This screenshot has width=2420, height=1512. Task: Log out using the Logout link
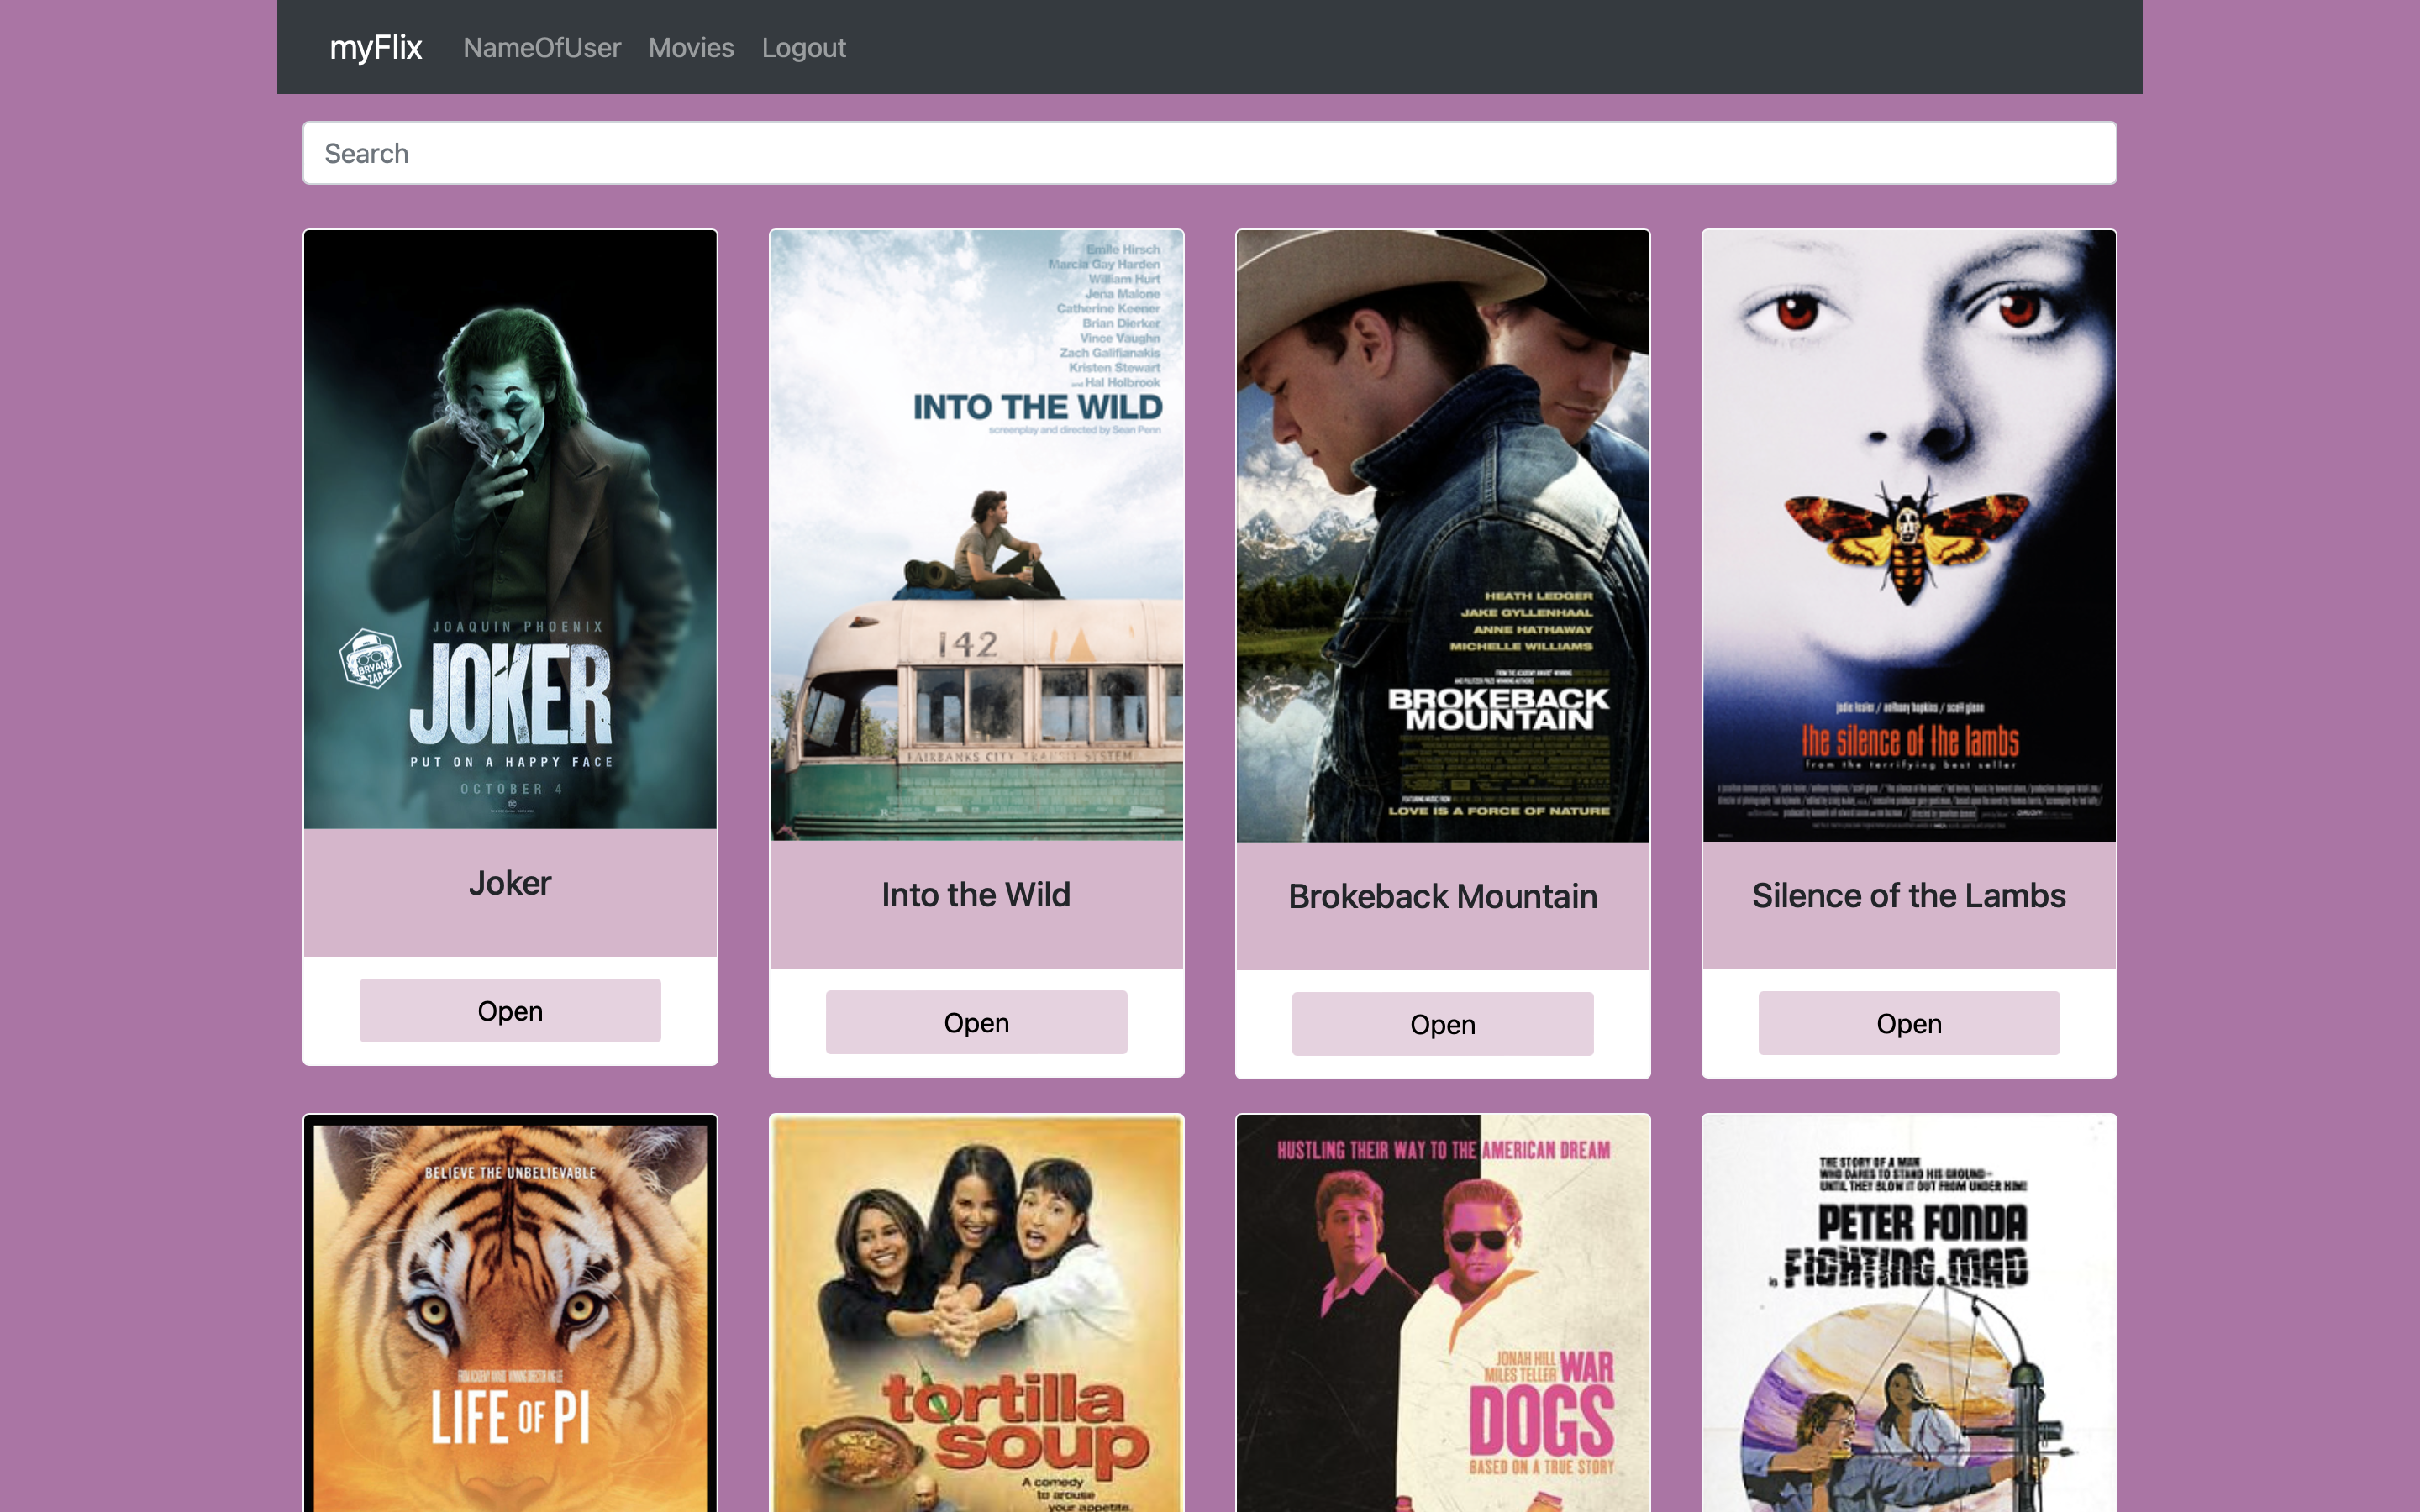804,47
